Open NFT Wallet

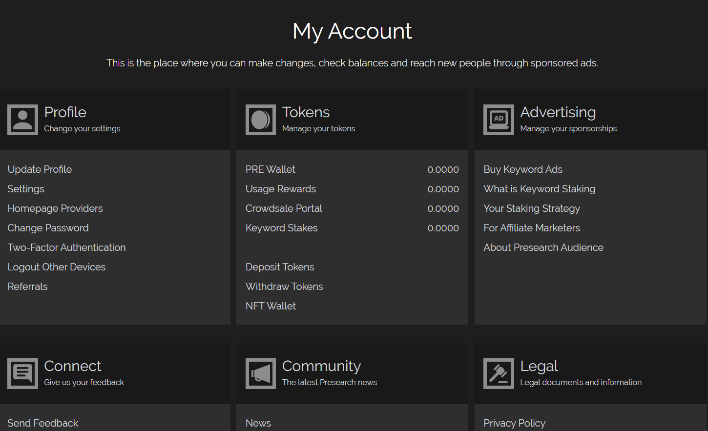click(x=271, y=306)
